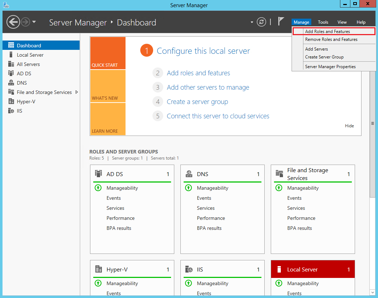The image size is (378, 298).
Task: Click the Hyper-V tile icon
Action: pos(98,269)
